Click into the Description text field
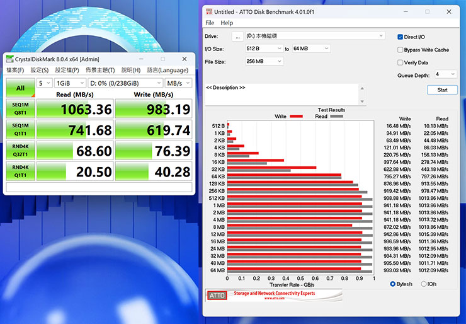Screen dimensions: 466x324 click(x=281, y=95)
